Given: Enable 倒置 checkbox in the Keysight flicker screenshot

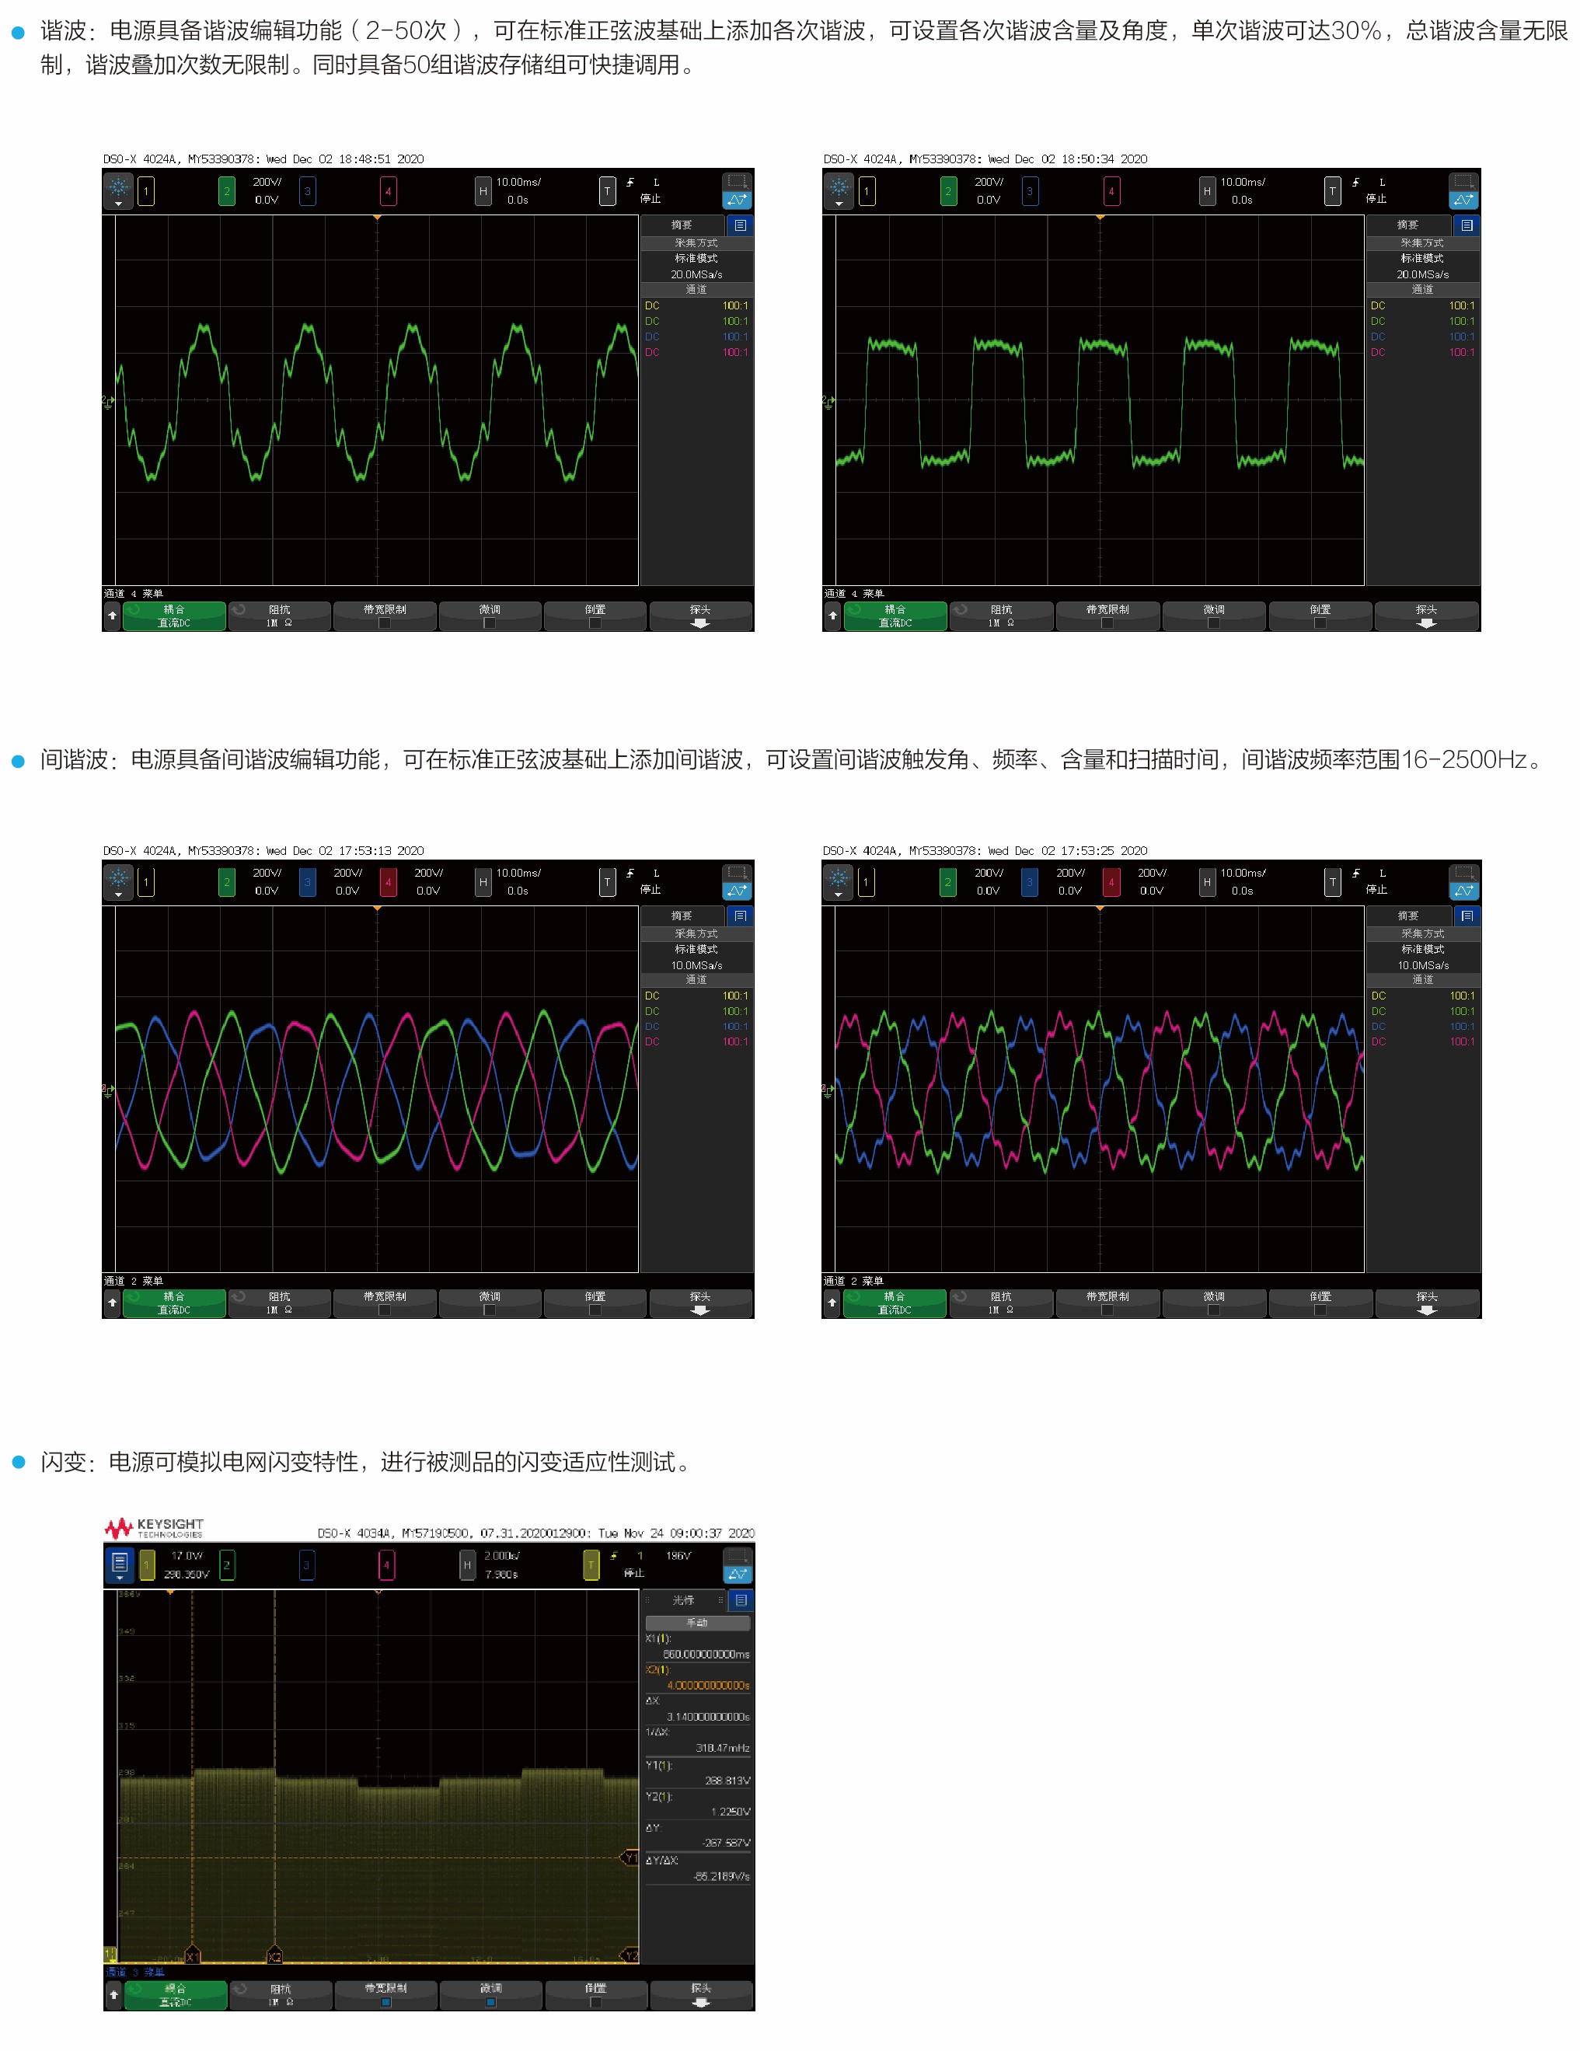Looking at the screenshot, I should 595,2001.
